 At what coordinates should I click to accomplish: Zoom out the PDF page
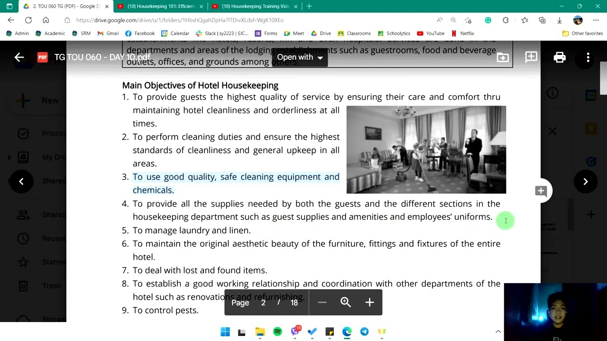322,303
